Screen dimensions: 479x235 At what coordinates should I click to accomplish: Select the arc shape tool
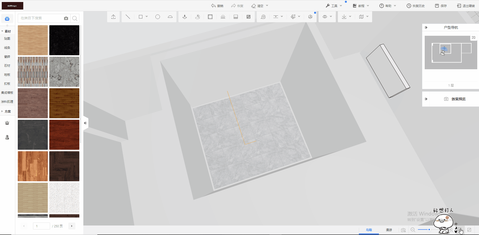tap(170, 17)
